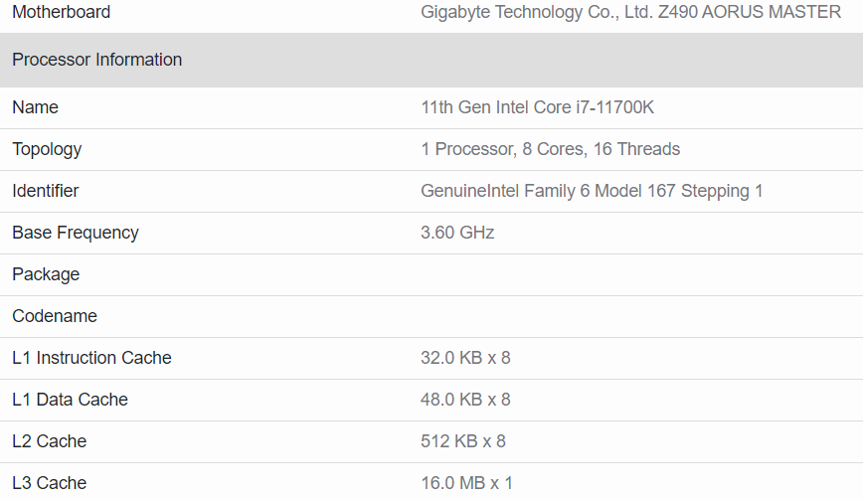The height and width of the screenshot is (500, 863).
Task: Click the L2 Cache label
Action: pyautogui.click(x=49, y=441)
